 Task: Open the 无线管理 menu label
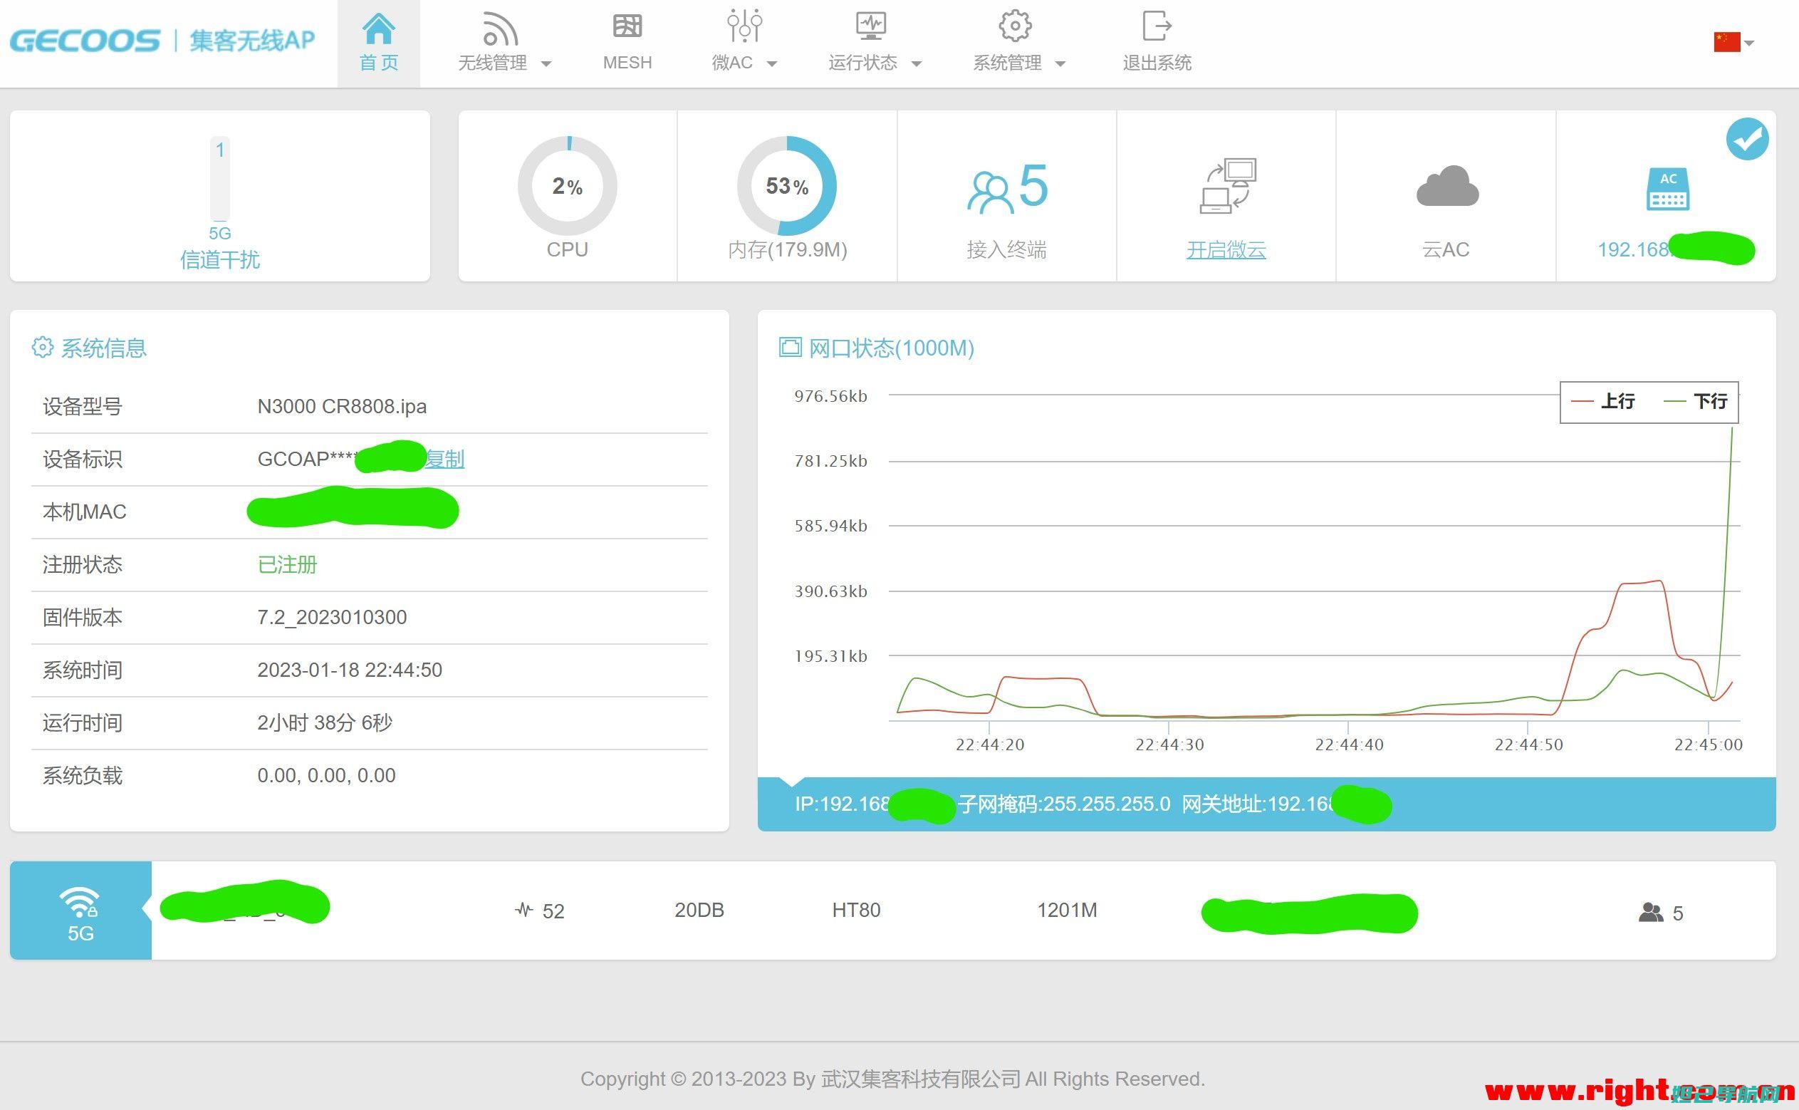point(493,63)
